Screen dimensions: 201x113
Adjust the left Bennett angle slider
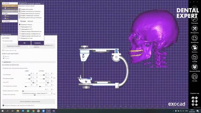(29, 75)
